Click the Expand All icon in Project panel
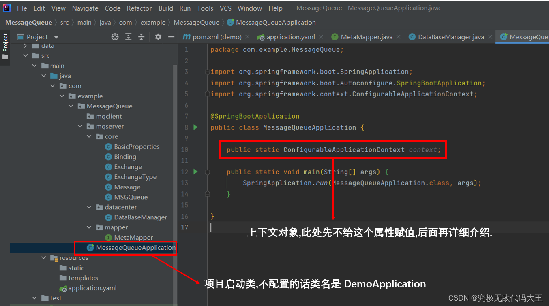This screenshot has height=306, width=549. coord(128,37)
